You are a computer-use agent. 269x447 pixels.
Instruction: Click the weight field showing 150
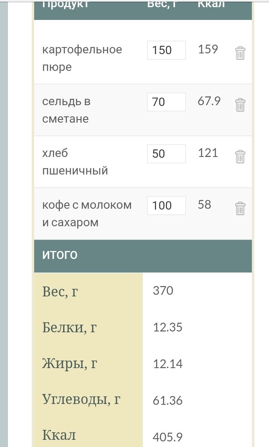coord(166,50)
